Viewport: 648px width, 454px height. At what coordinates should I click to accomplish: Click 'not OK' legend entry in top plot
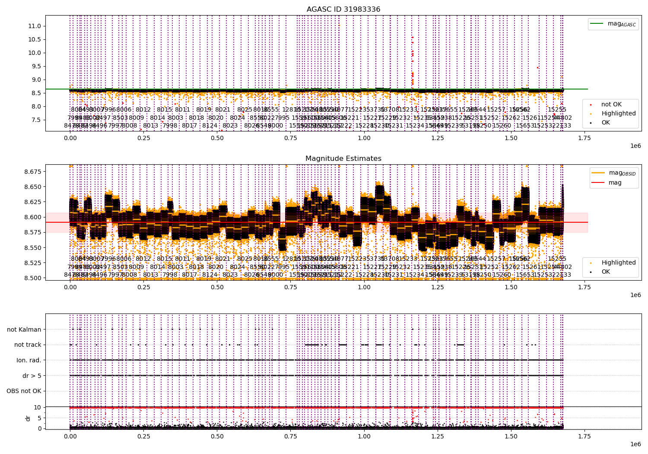611,104
